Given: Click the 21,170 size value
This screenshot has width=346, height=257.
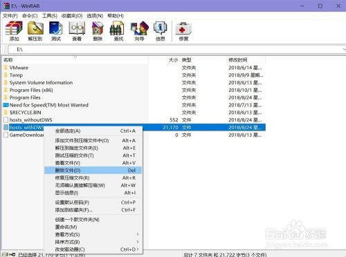Looking at the screenshot, I should [x=170, y=127].
